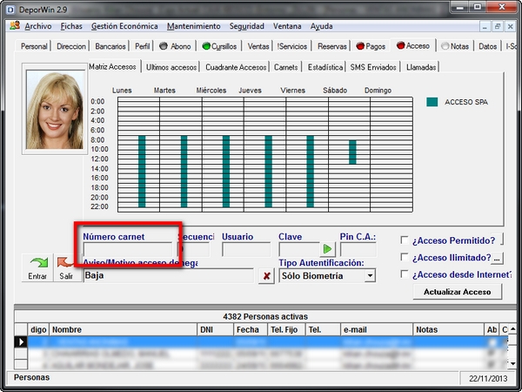Open the Cuadrante Accesos sub-tab
This screenshot has height=392, width=522.
236,67
